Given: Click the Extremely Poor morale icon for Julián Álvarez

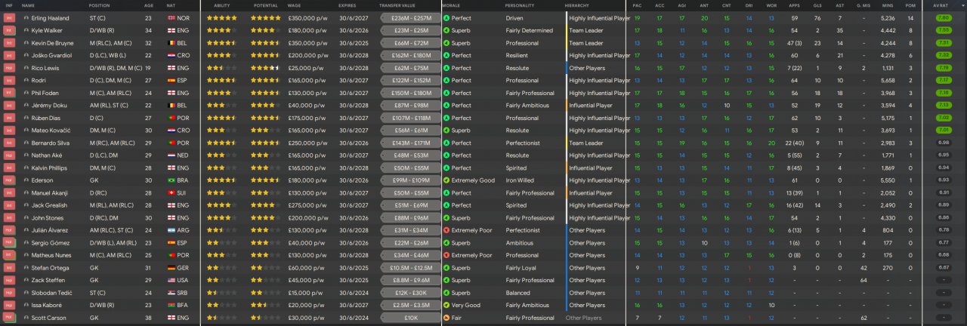Looking at the screenshot, I should [x=446, y=230].
